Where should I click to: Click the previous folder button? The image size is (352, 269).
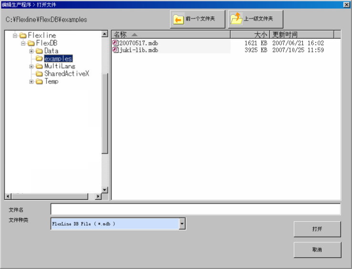coord(197,19)
